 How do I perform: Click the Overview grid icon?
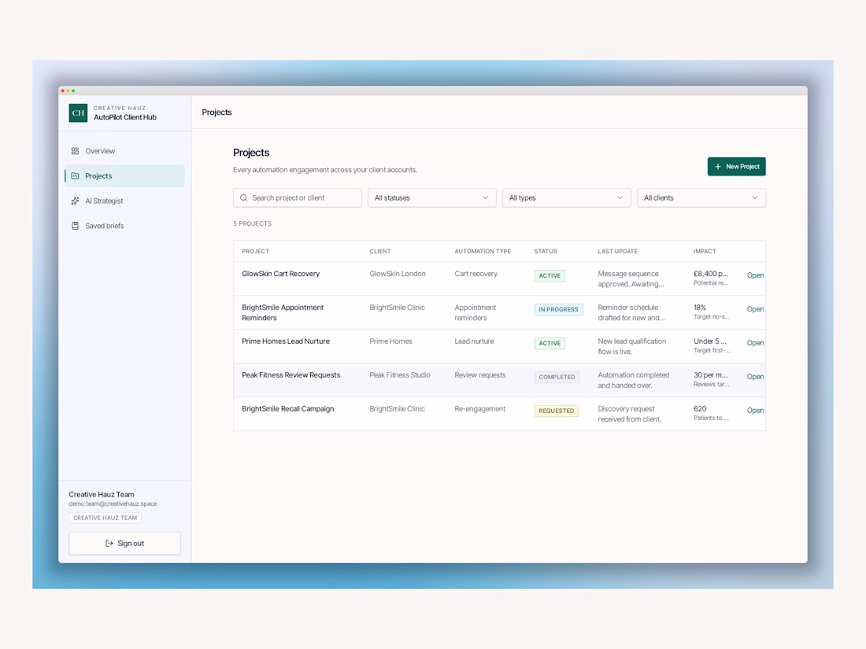pyautogui.click(x=75, y=151)
